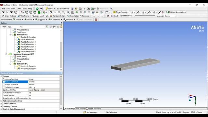
Task: Select the Pan view tool
Action: 55,12
